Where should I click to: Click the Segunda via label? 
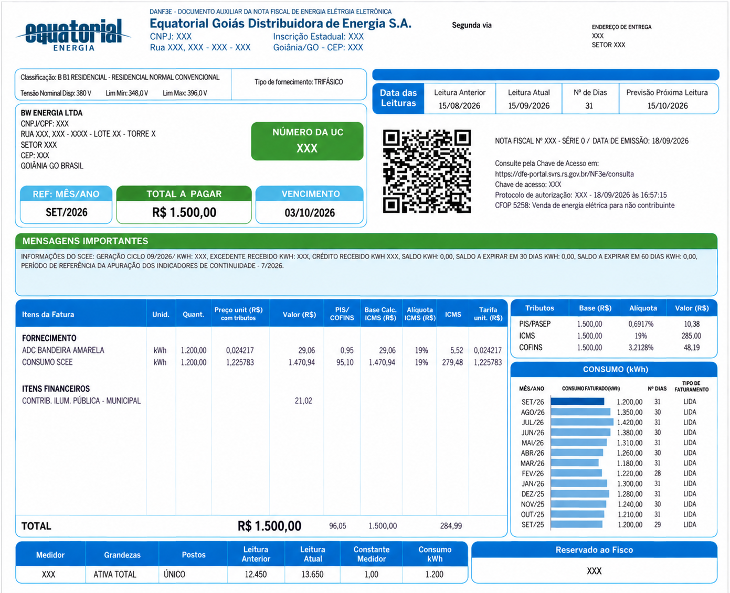pyautogui.click(x=472, y=25)
